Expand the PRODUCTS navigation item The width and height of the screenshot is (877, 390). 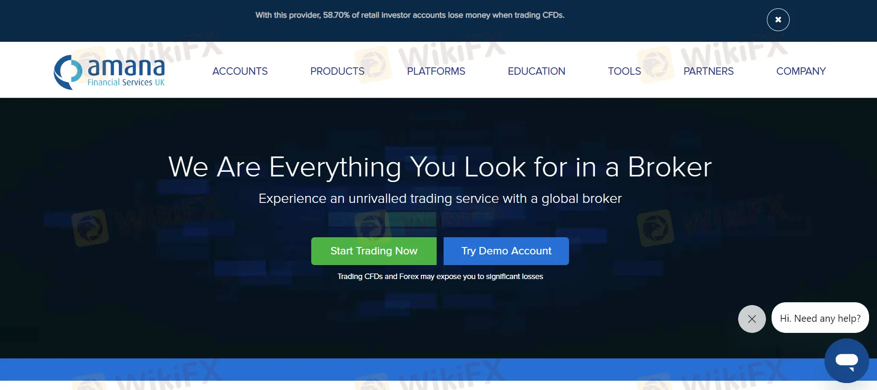[337, 71]
